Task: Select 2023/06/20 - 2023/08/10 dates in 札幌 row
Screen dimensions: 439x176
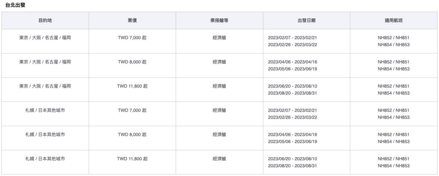Action: 292,158
